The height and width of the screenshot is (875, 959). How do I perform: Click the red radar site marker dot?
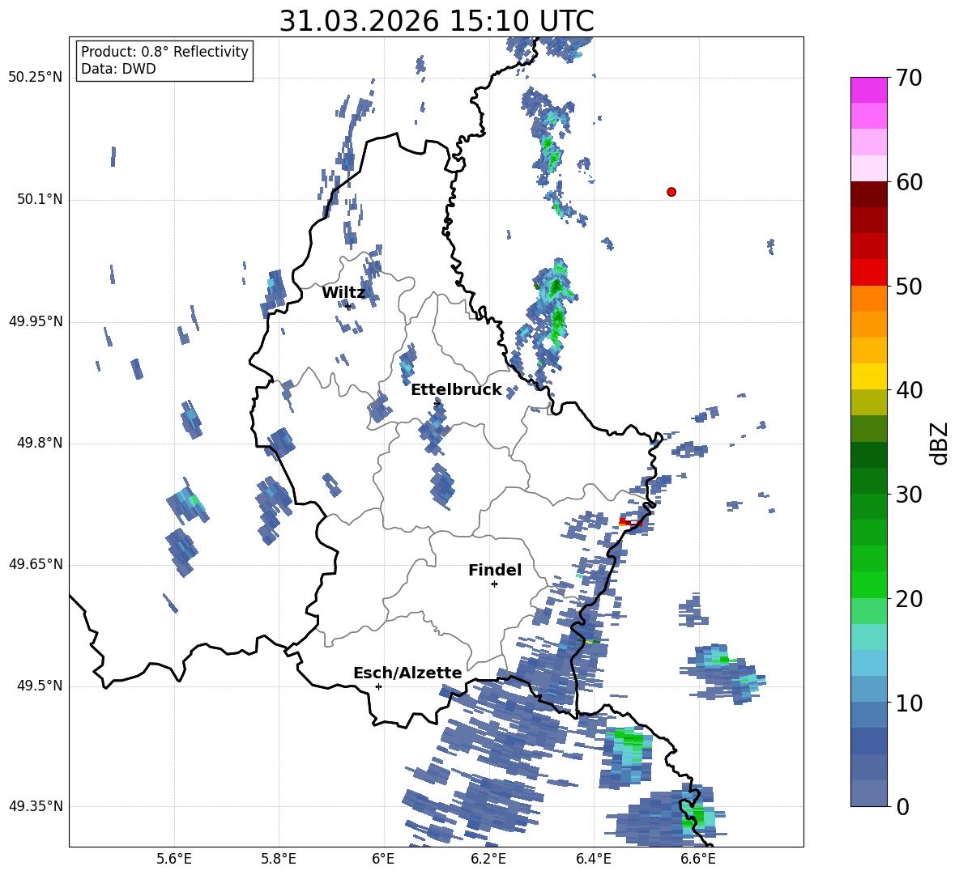click(671, 192)
